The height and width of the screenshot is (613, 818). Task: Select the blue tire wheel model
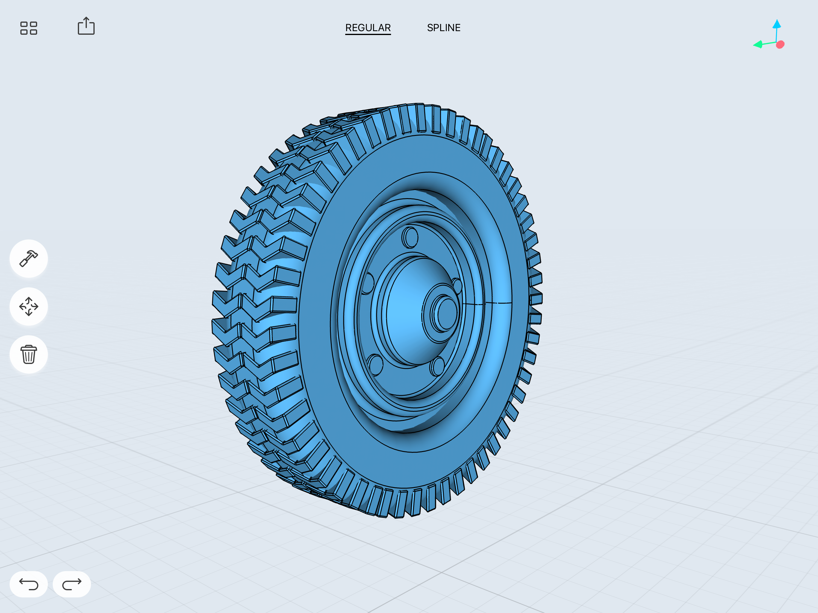point(377,311)
